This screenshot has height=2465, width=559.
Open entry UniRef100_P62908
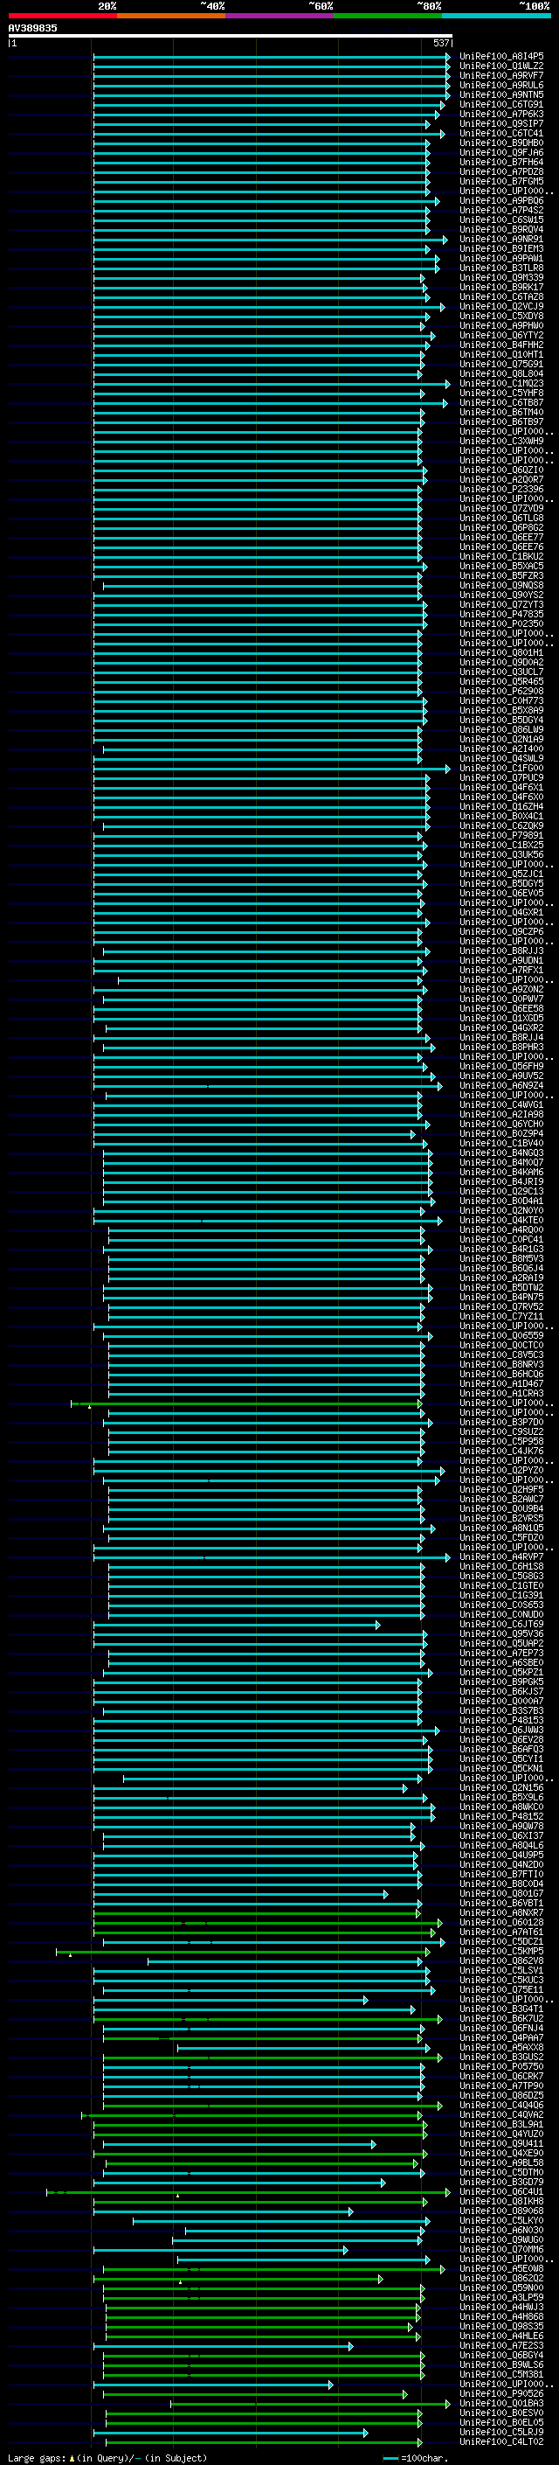tap(501, 691)
